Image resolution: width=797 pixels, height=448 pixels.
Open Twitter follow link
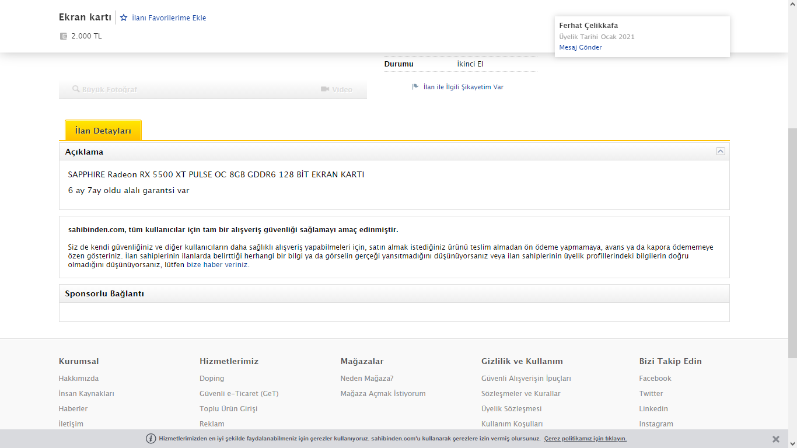(x=651, y=394)
